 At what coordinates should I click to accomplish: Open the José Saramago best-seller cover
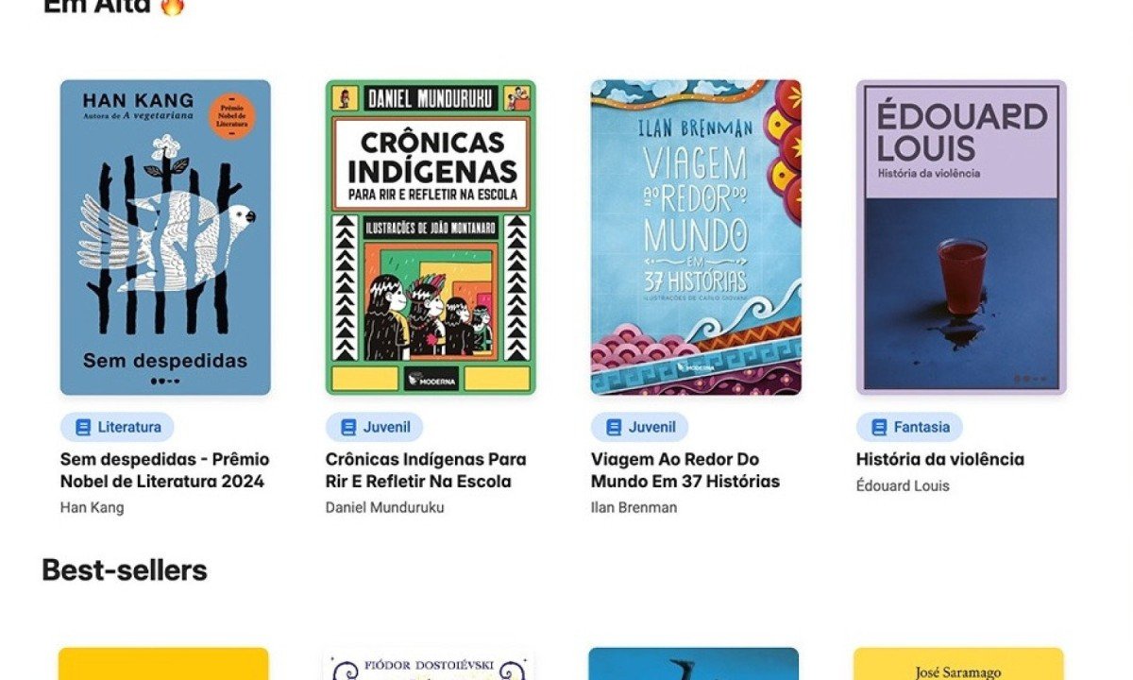[958, 664]
